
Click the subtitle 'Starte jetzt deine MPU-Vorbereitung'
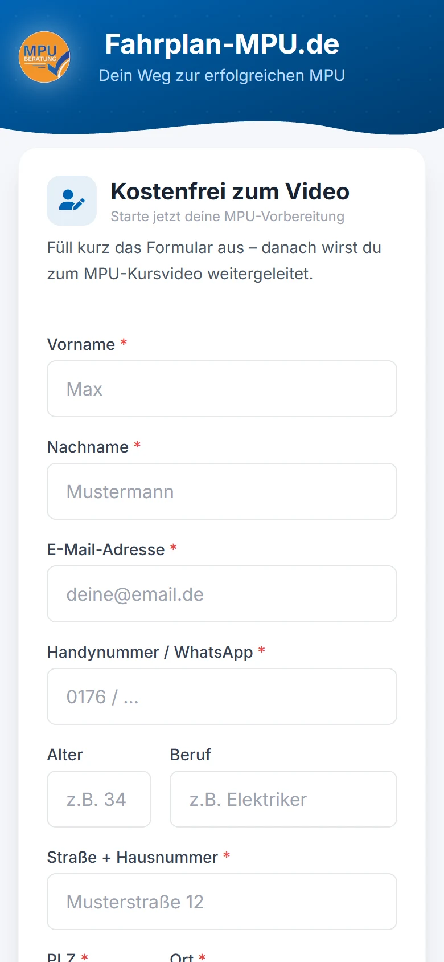coord(227,216)
